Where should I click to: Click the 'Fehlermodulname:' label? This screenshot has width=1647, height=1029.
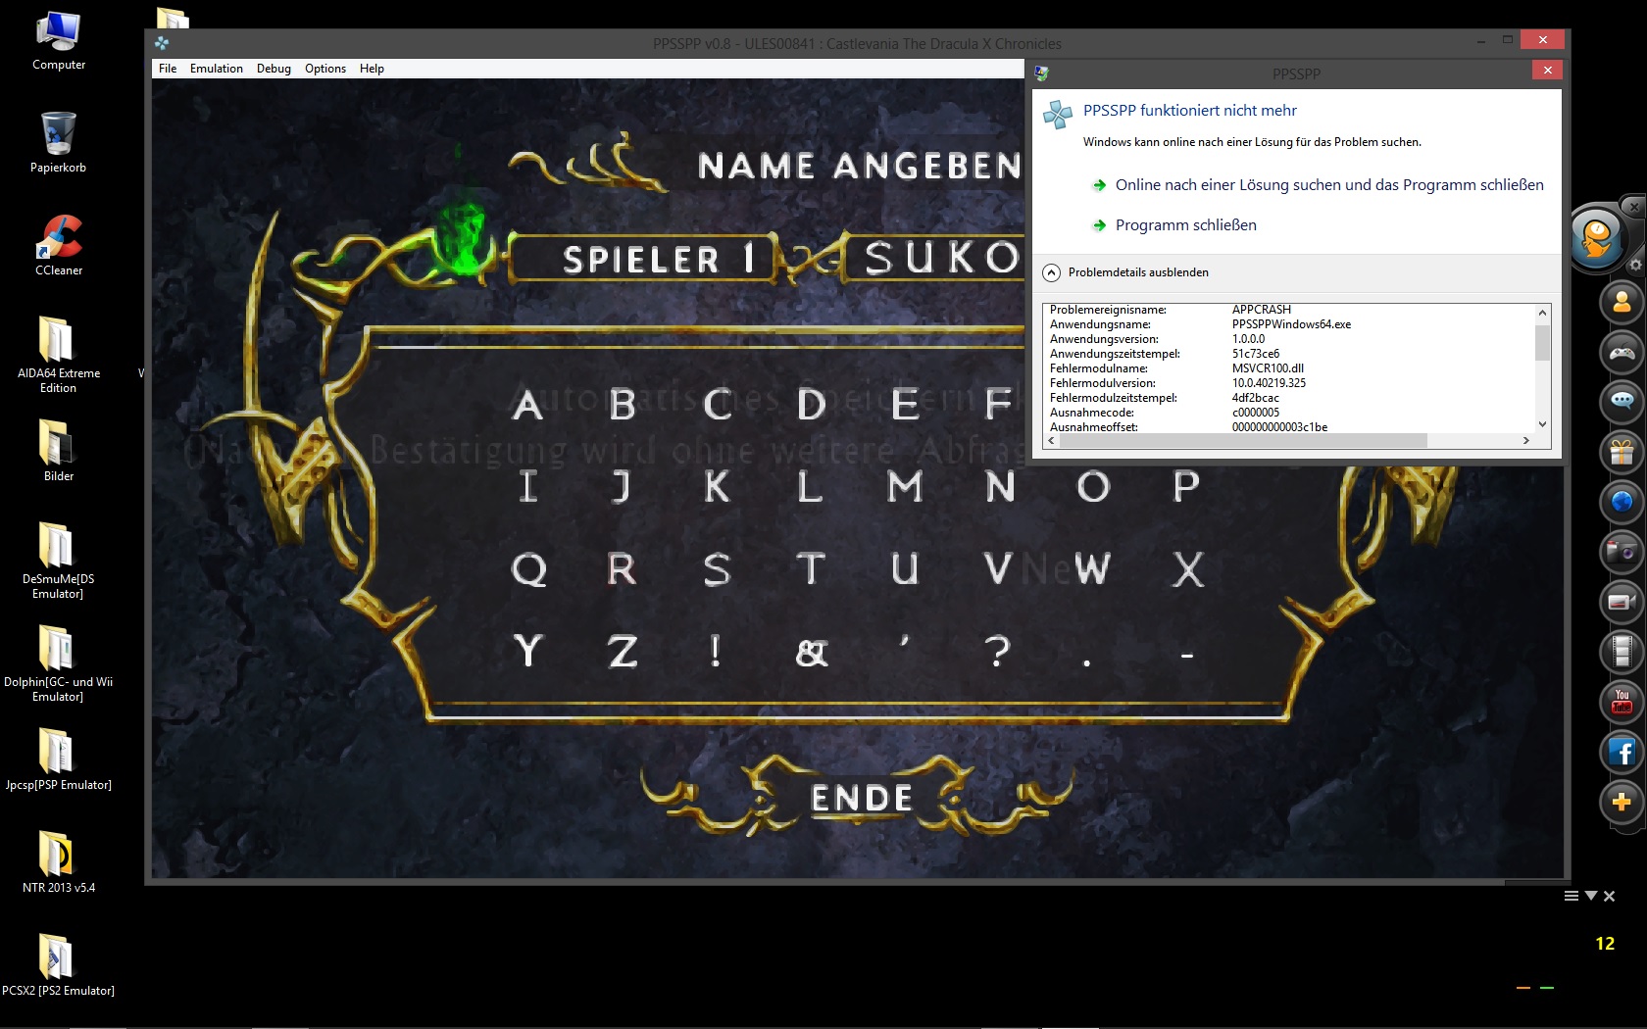pyautogui.click(x=1099, y=368)
